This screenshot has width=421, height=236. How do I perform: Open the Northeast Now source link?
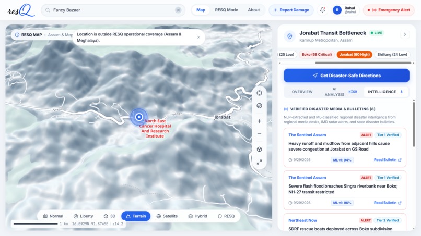point(302,220)
